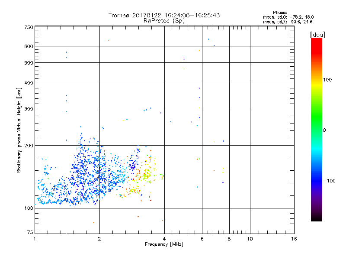346x260 pixels.
Task: Click the '10' x-axis tick label
Action: pyautogui.click(x=250, y=239)
